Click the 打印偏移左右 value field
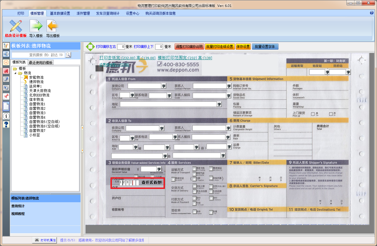 (121, 47)
